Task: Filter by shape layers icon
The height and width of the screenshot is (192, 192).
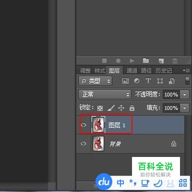Action: tap(160, 81)
